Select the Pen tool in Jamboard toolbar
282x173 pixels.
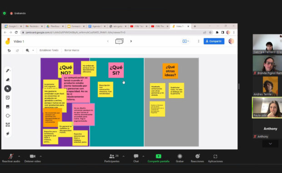[8, 71]
